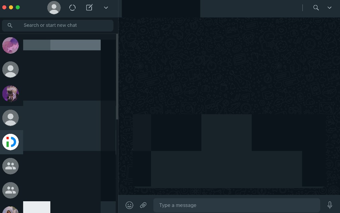The width and height of the screenshot is (340, 213).
Task: Open the lower of the two group-icon chats
Action: tap(10, 190)
